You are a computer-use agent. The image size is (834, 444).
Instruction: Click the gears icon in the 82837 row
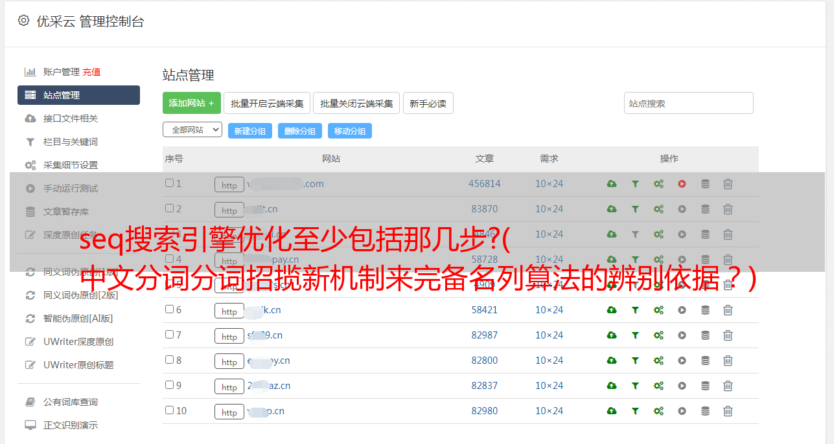tap(658, 386)
